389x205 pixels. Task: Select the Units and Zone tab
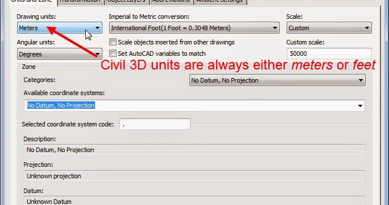(x=32, y=2)
